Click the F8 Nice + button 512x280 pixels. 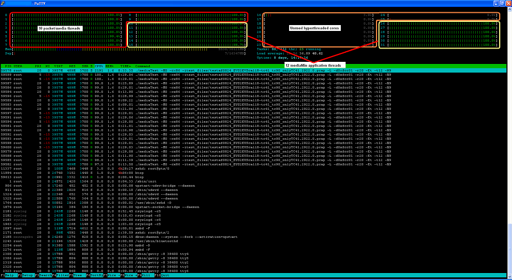(130, 275)
